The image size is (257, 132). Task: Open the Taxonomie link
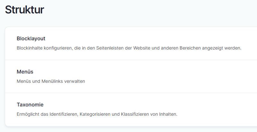point(30,105)
